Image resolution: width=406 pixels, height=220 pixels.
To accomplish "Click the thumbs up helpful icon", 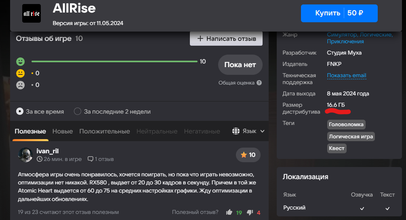I will coord(229,212).
